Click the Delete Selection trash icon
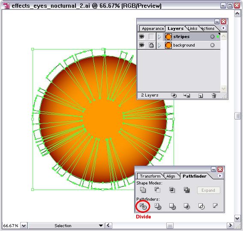 point(214,96)
